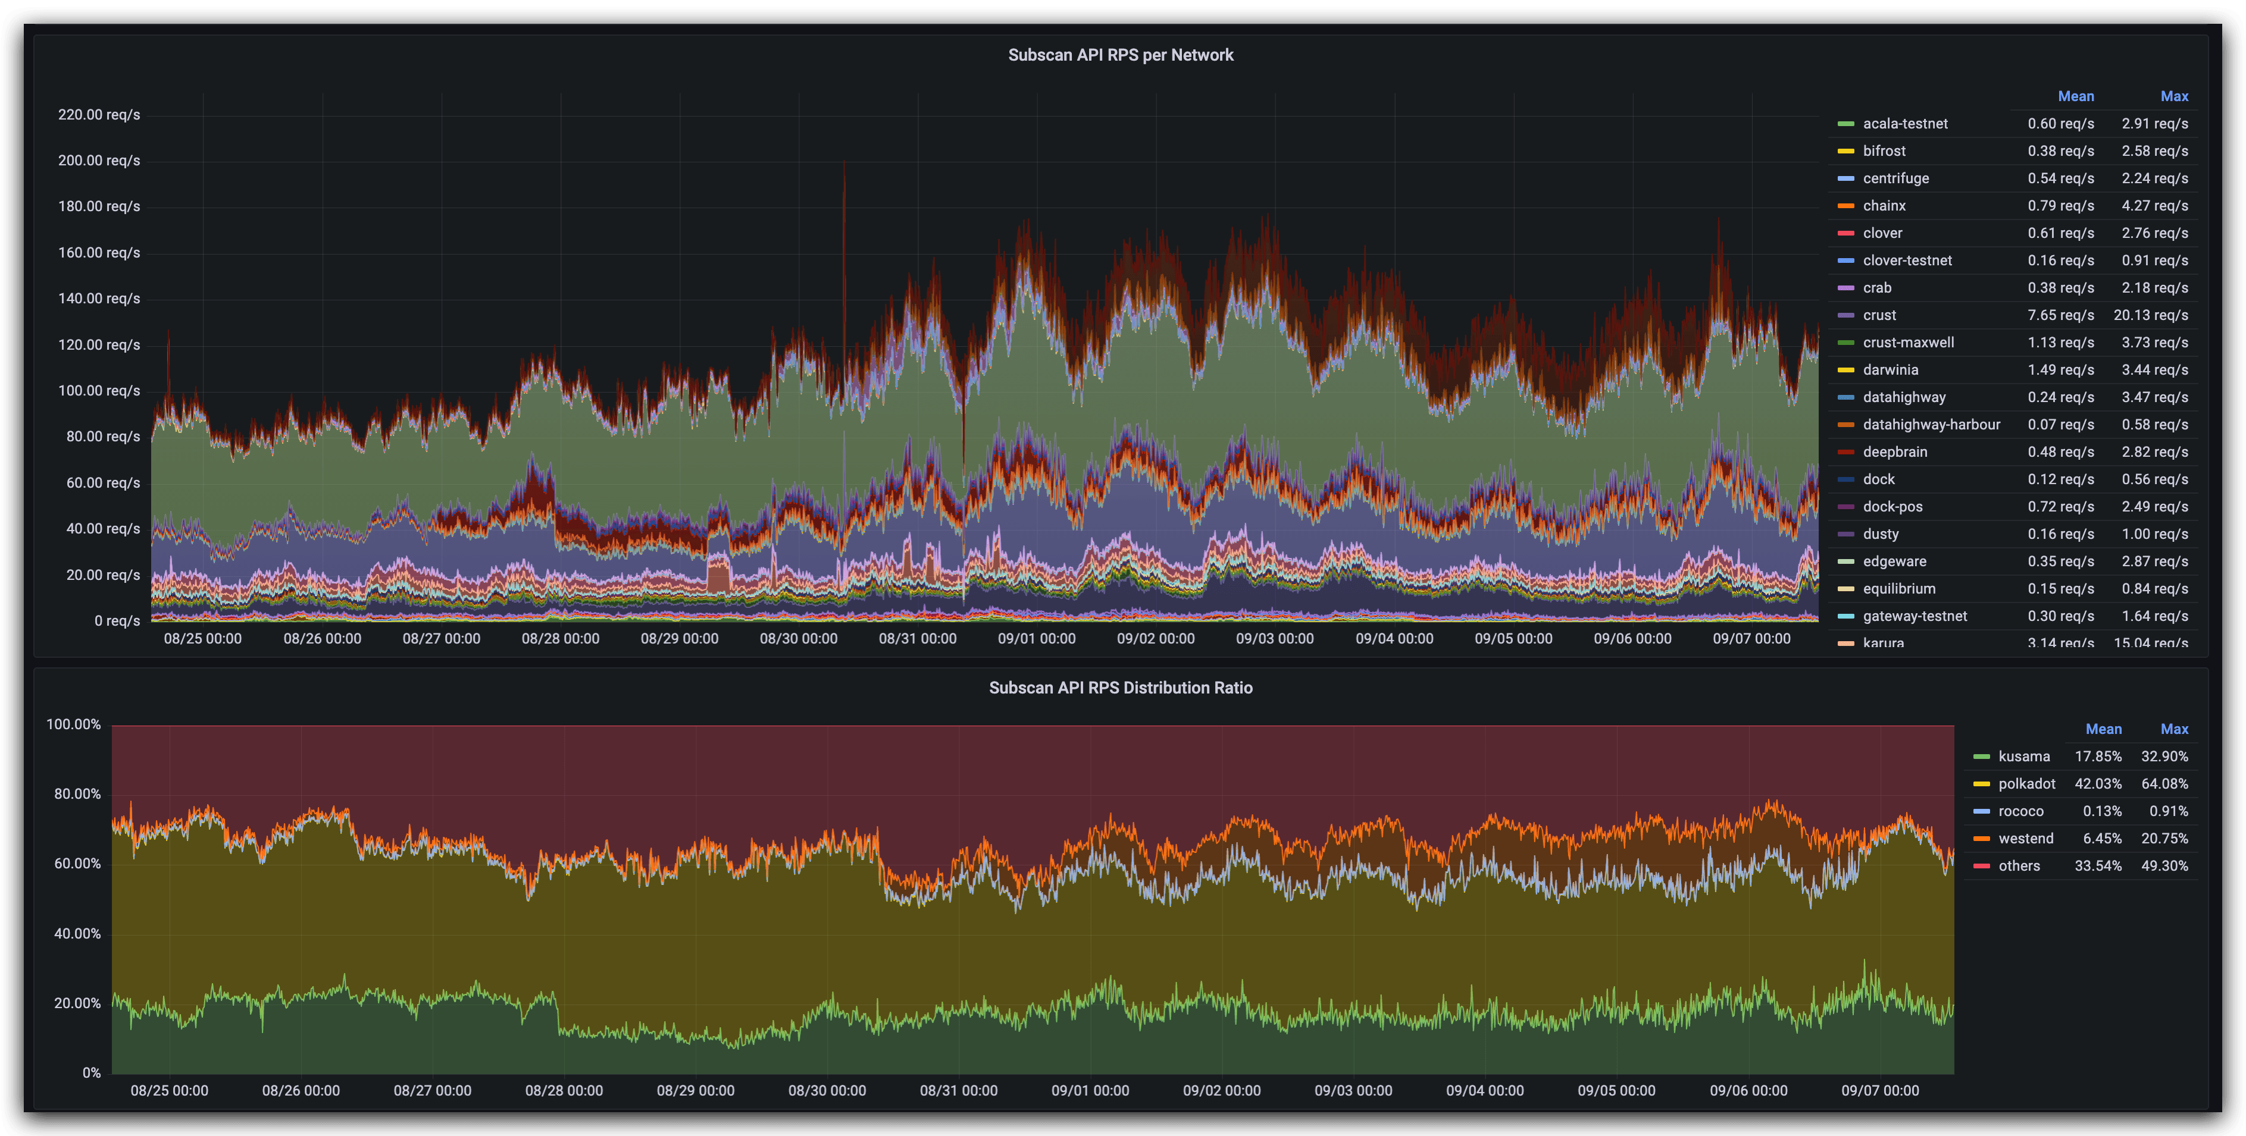The height and width of the screenshot is (1136, 2246).
Task: Toggle the datahighway-harbour legend entry
Action: pos(1931,425)
